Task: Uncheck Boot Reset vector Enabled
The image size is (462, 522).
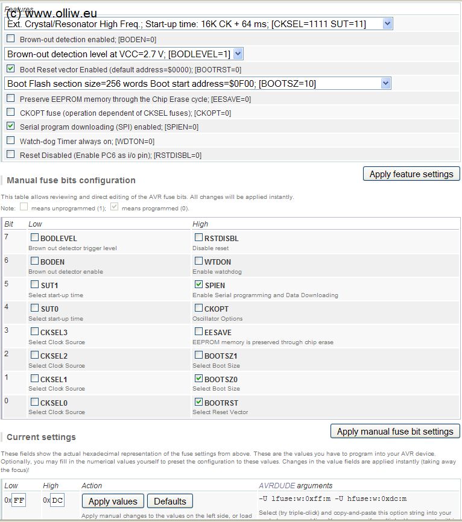Action: 11,69
